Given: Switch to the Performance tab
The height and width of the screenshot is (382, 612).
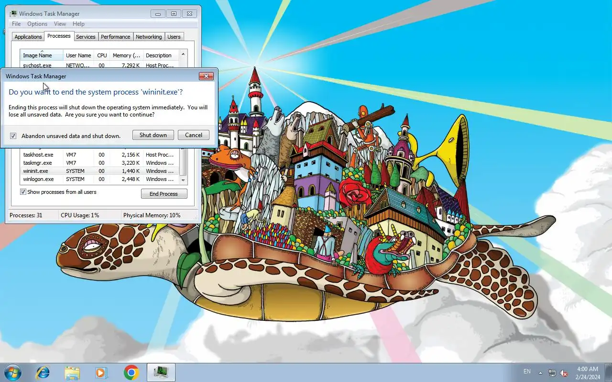Looking at the screenshot, I should coord(115,37).
